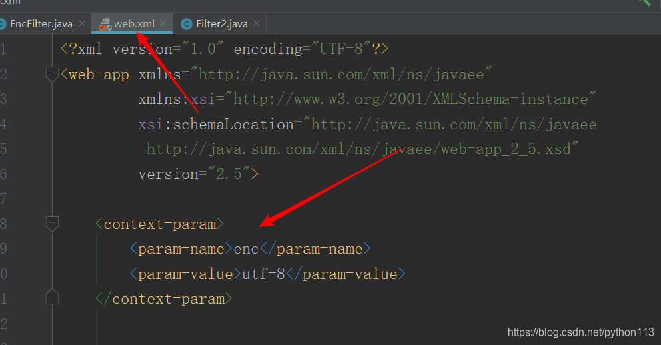Collapse the opening context-param fold marker
The height and width of the screenshot is (345, 661).
pyautogui.click(x=52, y=224)
